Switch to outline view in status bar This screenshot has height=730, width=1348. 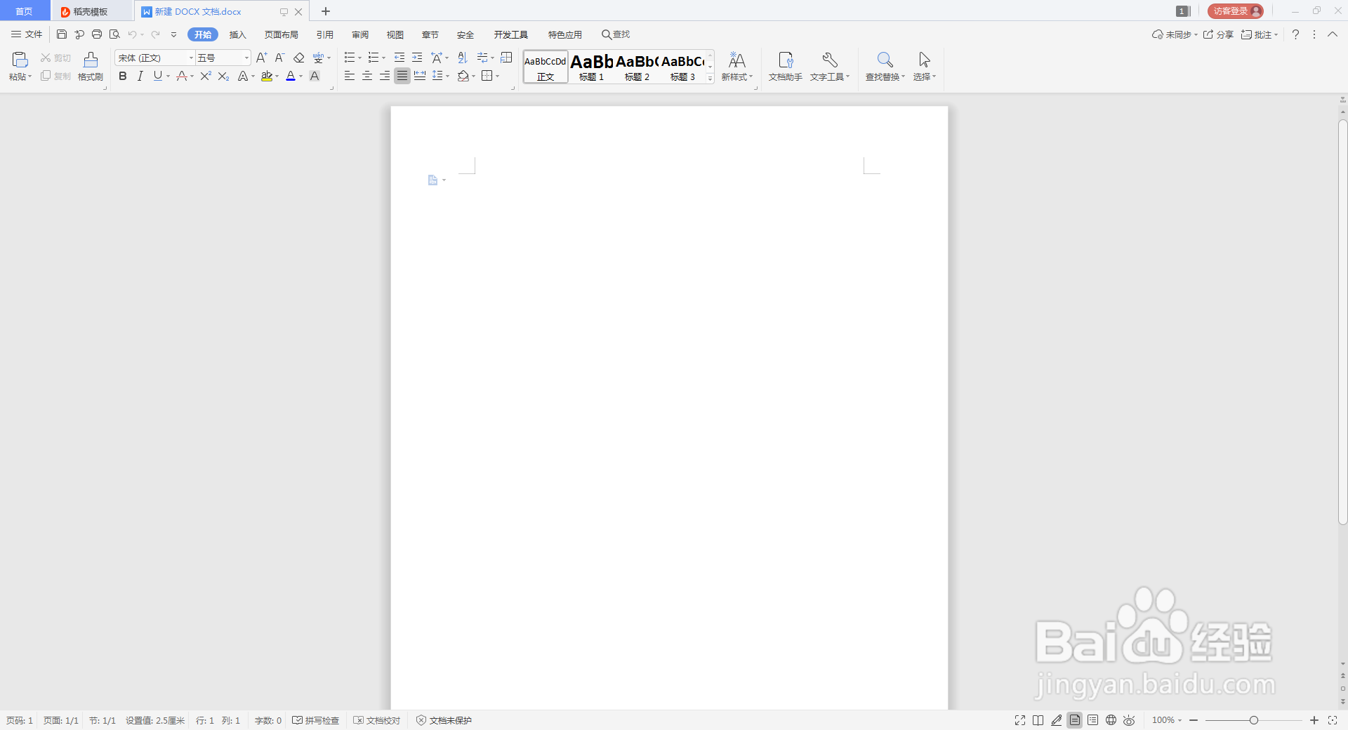tap(1093, 720)
